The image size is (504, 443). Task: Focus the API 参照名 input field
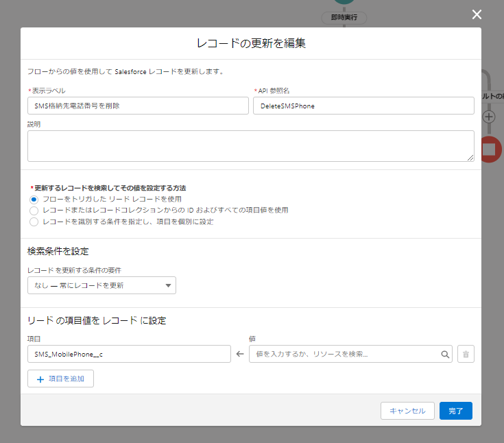pos(363,106)
